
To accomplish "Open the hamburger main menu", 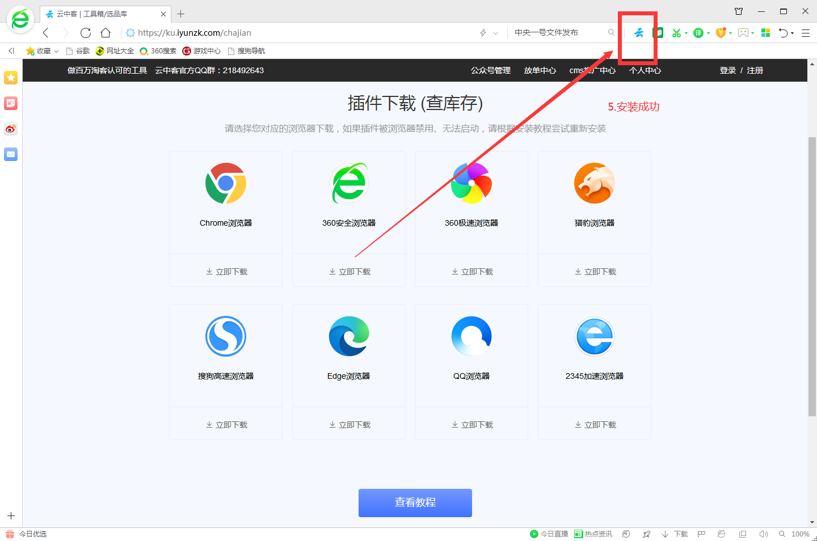I will point(806,32).
